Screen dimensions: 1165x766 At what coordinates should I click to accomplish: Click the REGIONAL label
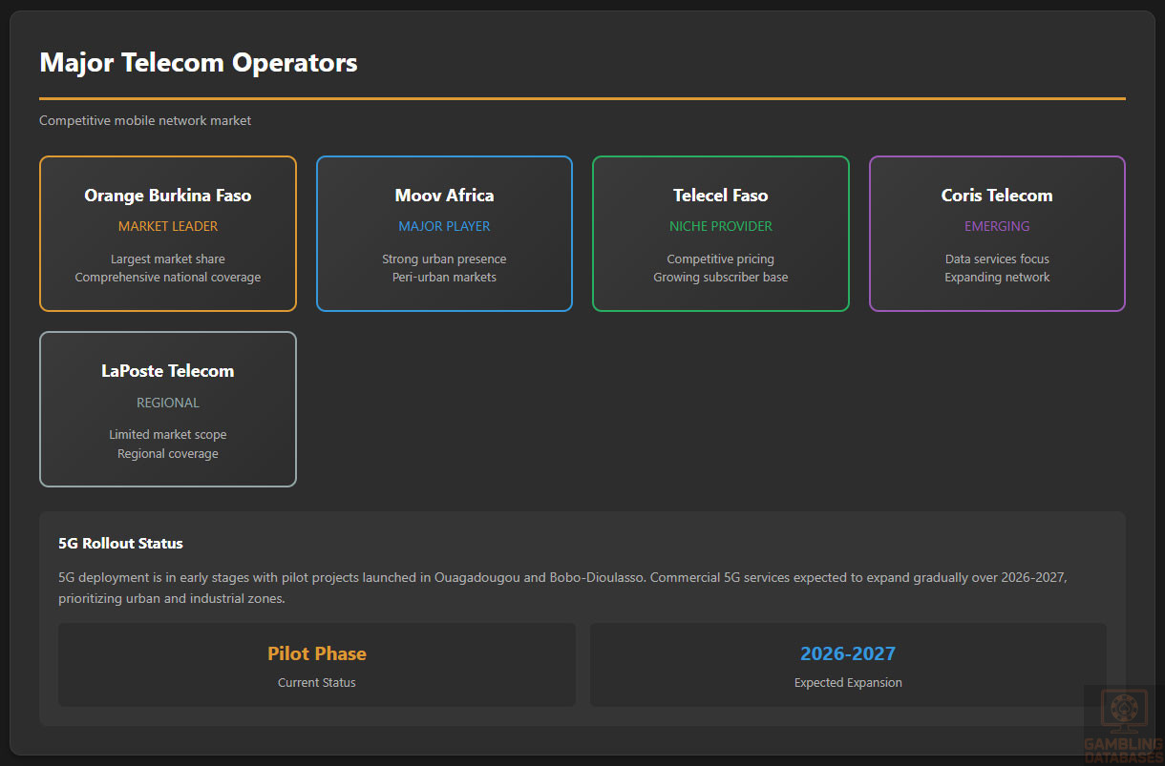[x=168, y=403]
